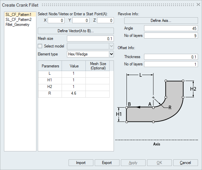Image resolution: width=202 pixels, height=170 pixels.
Task: Select SL_CF_Pattern1 in the pattern list
Action: [19, 15]
